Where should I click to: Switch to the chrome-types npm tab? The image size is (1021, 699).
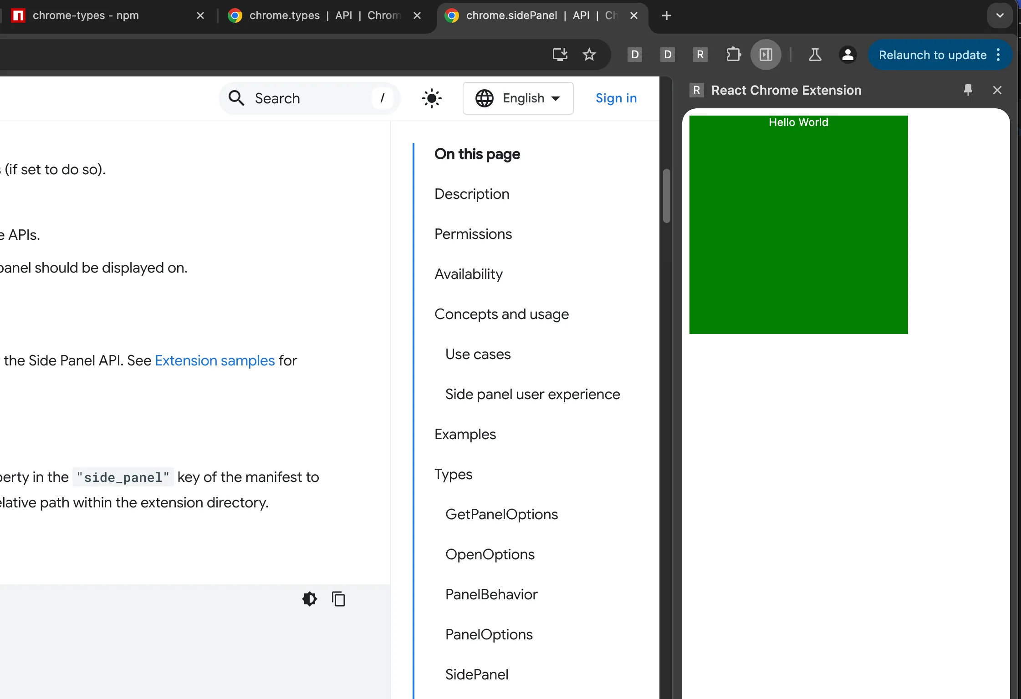[x=86, y=15]
